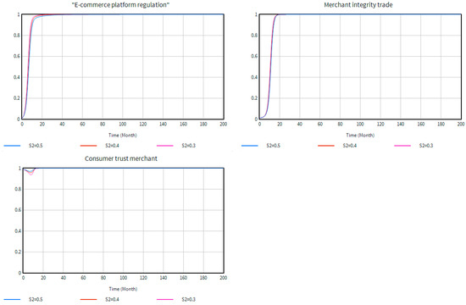Click red S2=0.4 legend swatch under Consumer chart
The height and width of the screenshot is (305, 466).
click(89, 299)
